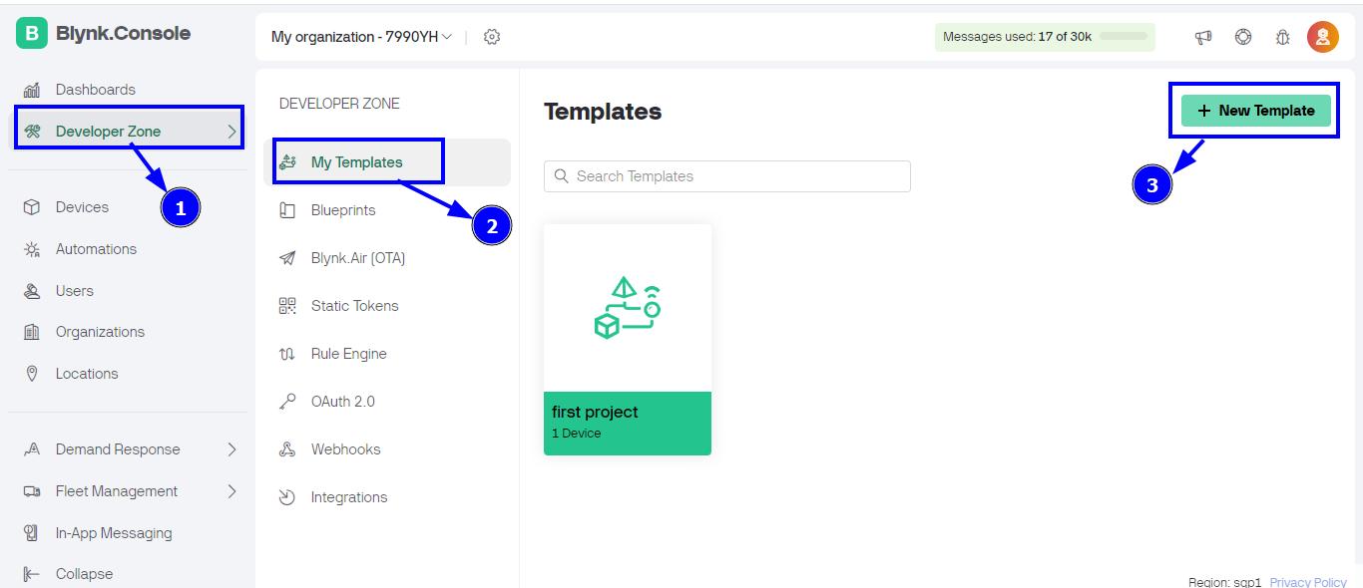Open the user profile avatar
This screenshot has height=588, width=1363.
1323,37
